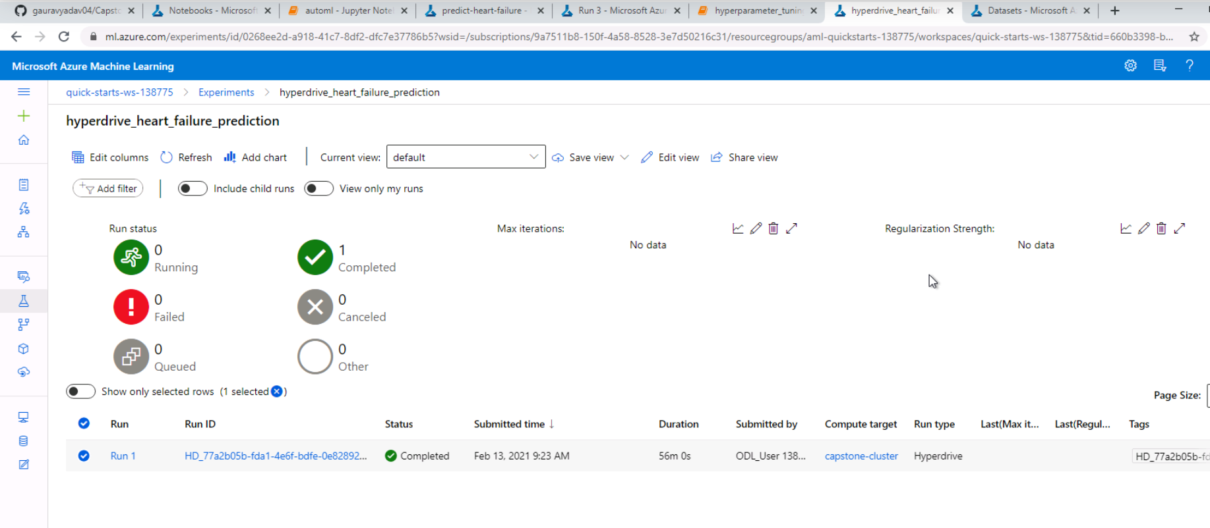Expand the Regularization Strength chart to full size
The height and width of the screenshot is (528, 1210).
click(1180, 228)
